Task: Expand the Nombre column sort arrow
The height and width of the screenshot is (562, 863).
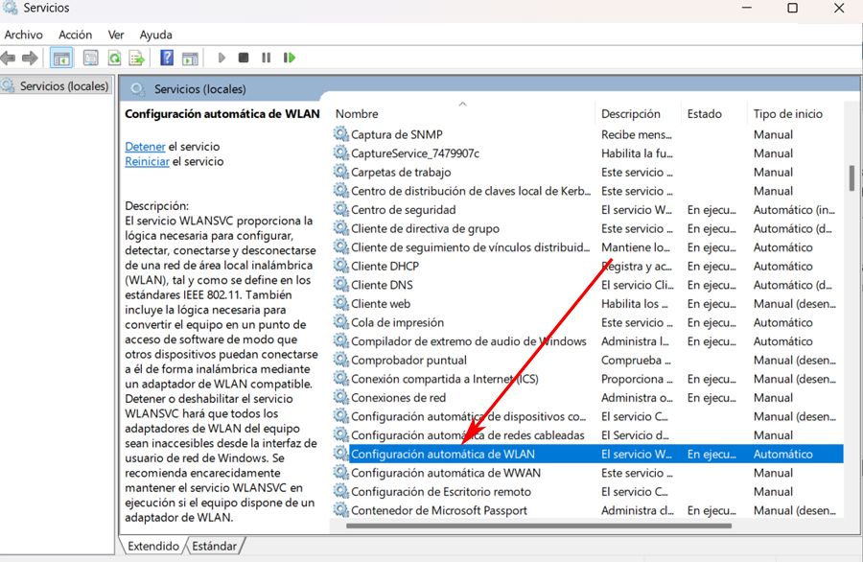Action: (x=461, y=103)
